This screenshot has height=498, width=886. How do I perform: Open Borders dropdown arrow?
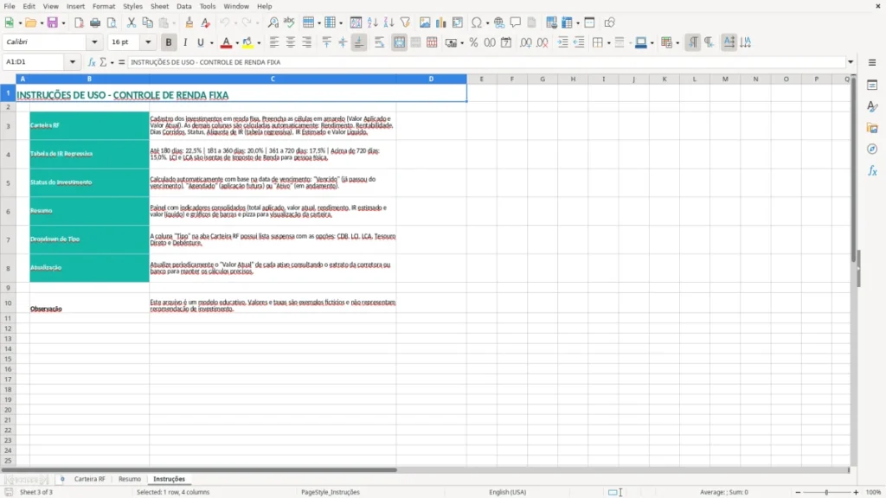pos(608,43)
